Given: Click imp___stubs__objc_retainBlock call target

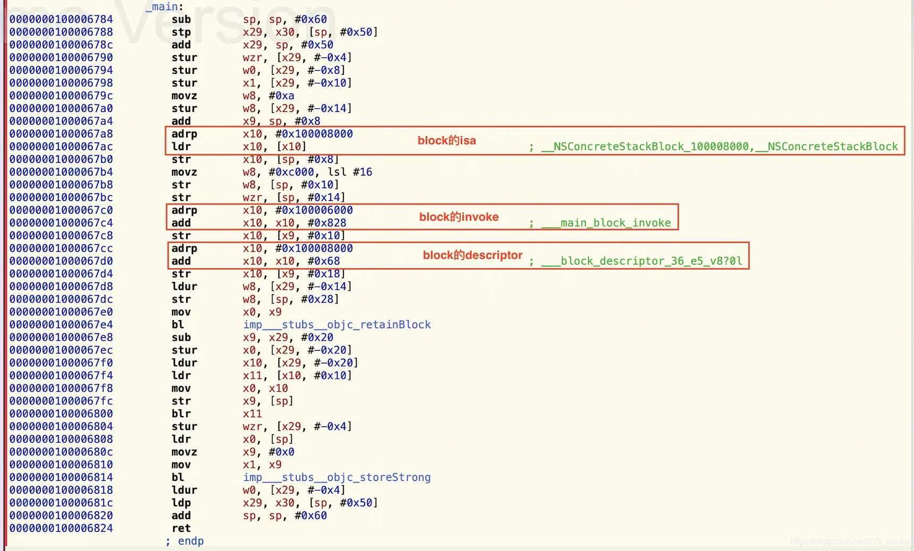Looking at the screenshot, I should click(337, 324).
